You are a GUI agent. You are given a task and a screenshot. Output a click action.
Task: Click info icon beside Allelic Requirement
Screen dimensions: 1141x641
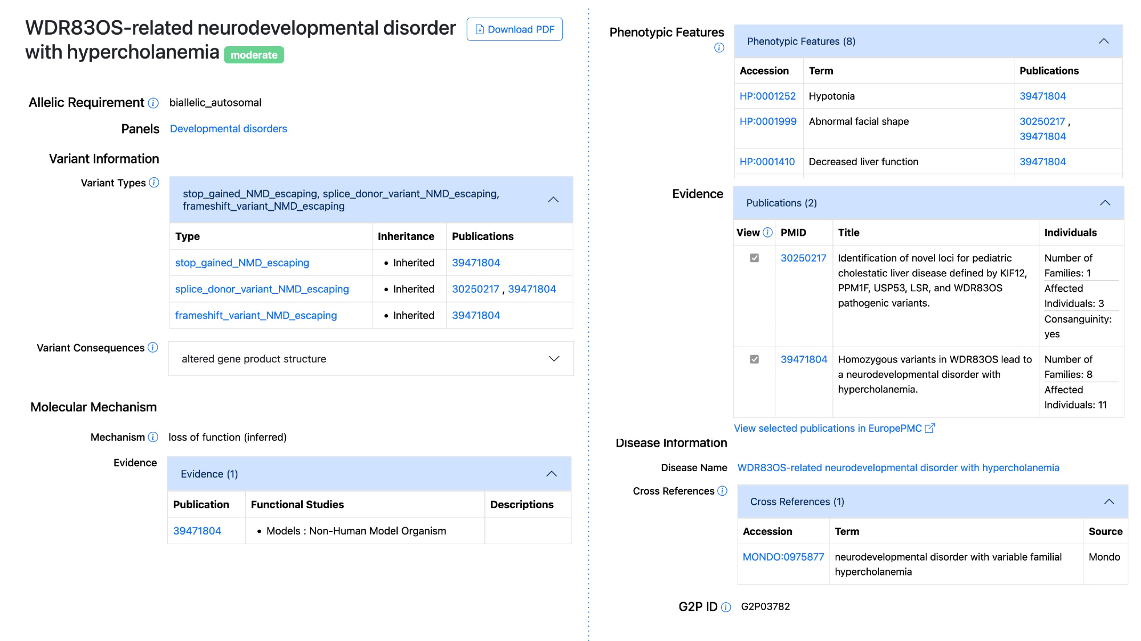point(153,103)
